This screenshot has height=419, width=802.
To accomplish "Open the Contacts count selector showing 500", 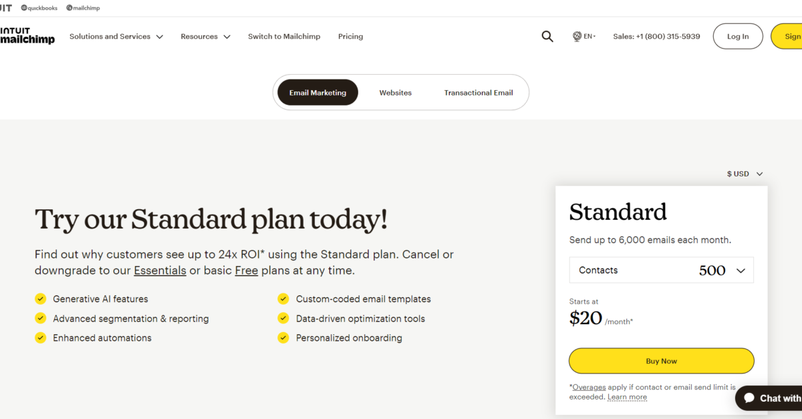I will tap(661, 270).
